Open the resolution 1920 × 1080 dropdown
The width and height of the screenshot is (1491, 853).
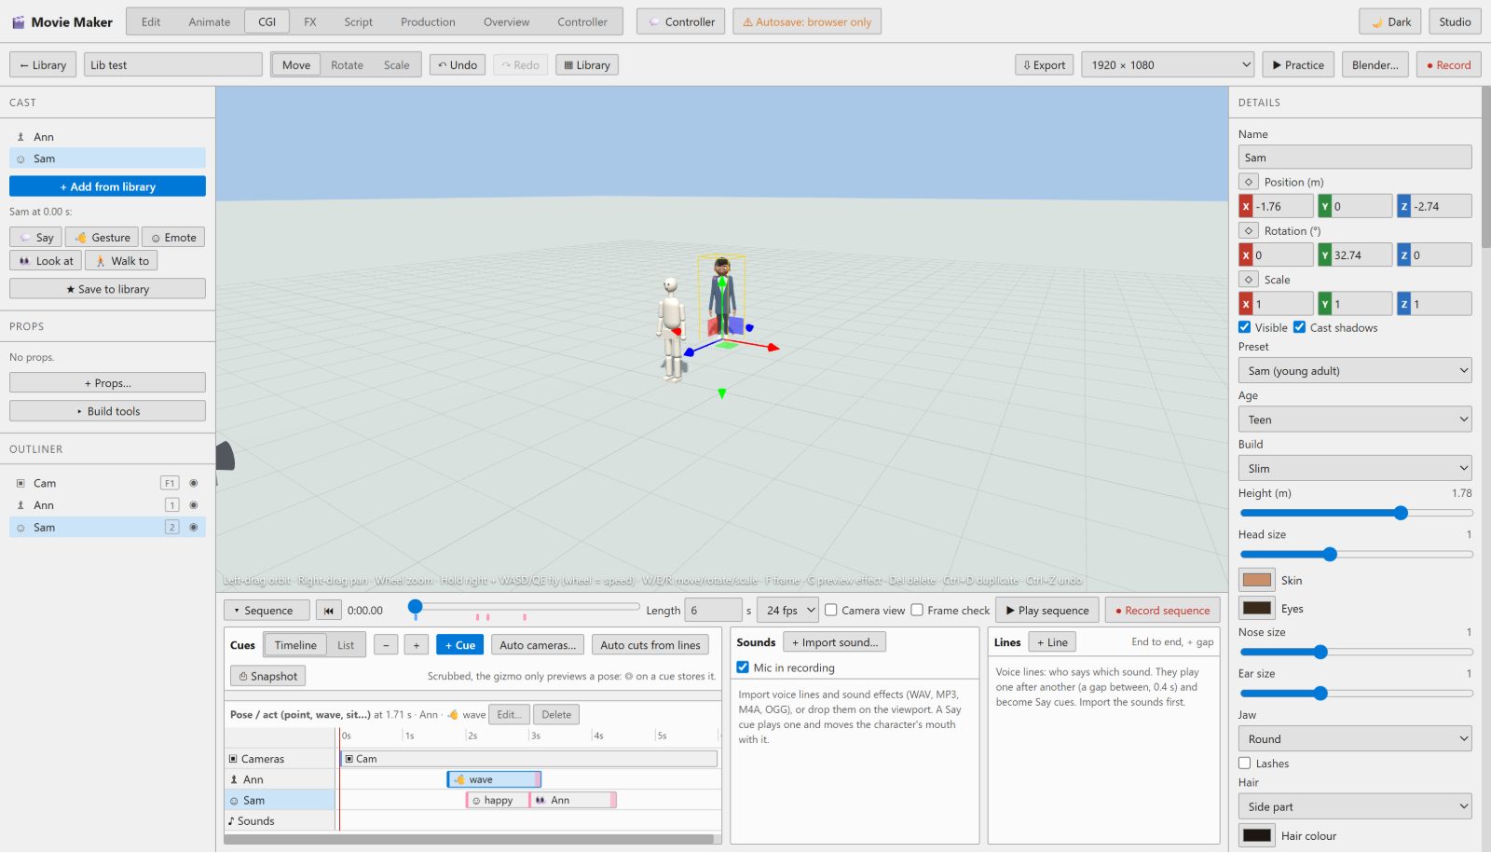point(1168,65)
